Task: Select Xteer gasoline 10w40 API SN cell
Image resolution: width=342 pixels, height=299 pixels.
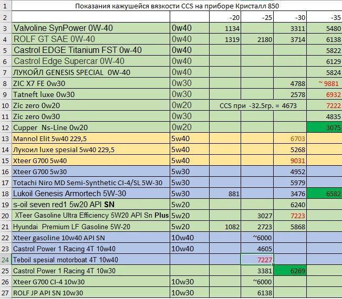Action: coord(91,238)
